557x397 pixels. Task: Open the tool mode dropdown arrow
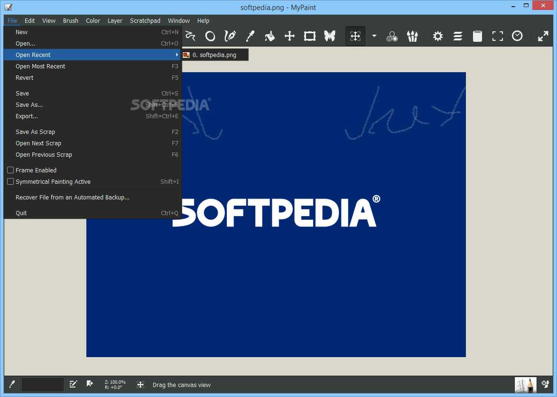click(x=374, y=36)
